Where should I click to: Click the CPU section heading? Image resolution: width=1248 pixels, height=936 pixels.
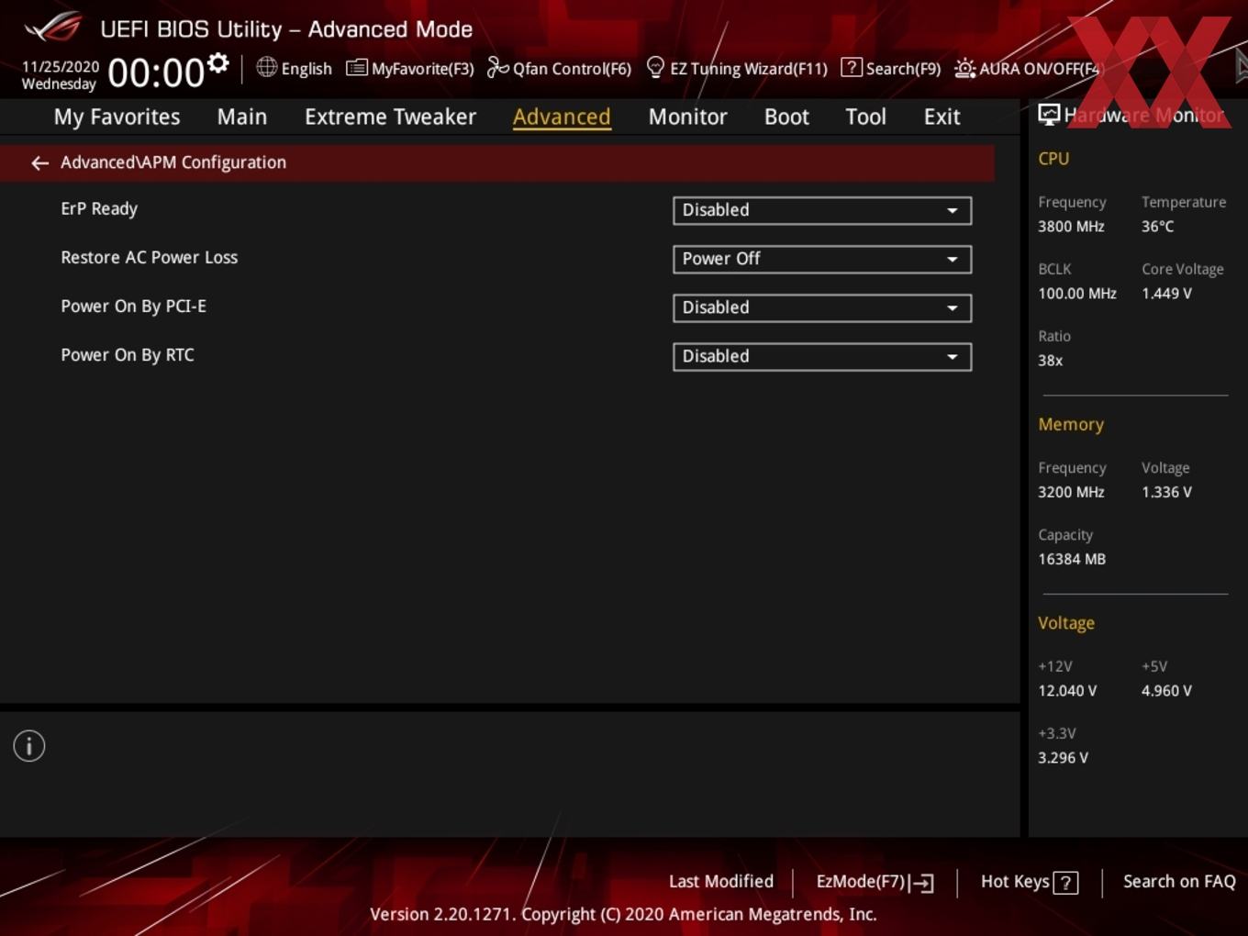click(x=1053, y=159)
